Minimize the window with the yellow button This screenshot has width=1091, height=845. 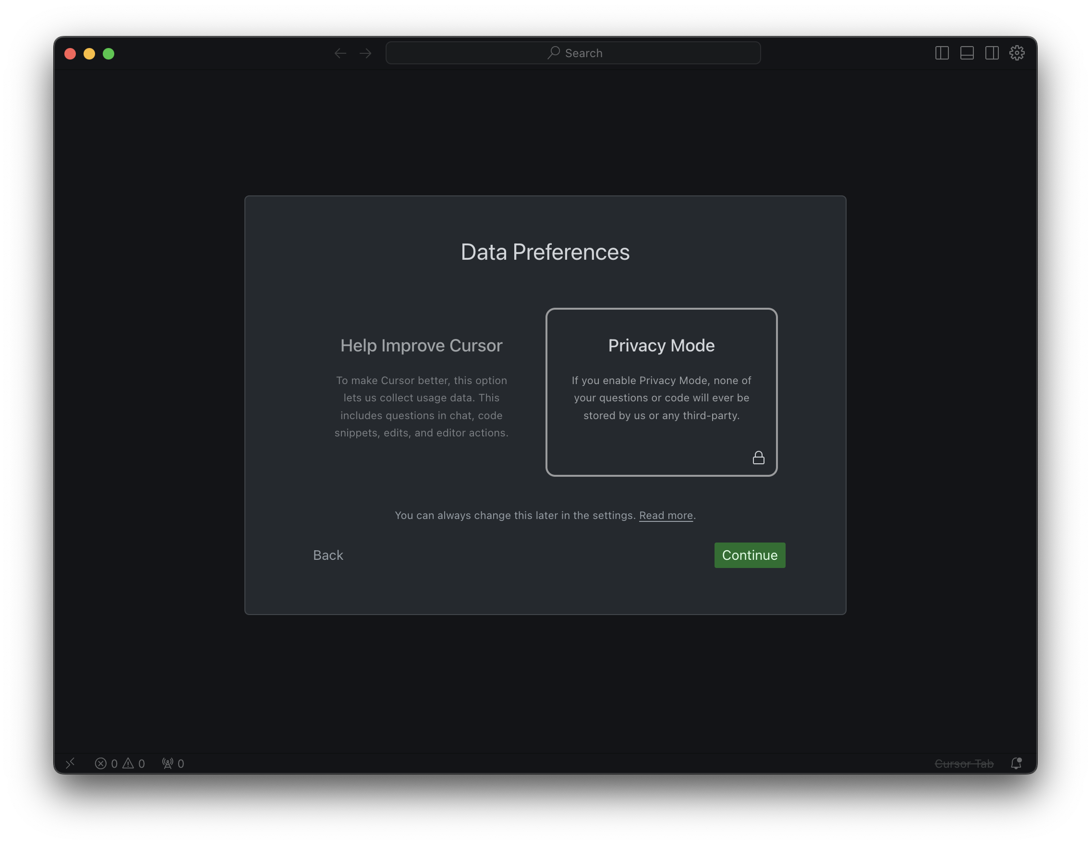coord(89,53)
